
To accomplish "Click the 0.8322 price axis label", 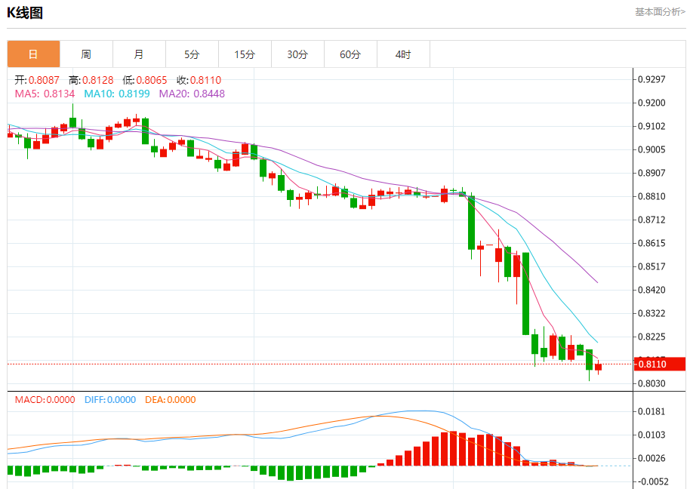I will click(651, 313).
